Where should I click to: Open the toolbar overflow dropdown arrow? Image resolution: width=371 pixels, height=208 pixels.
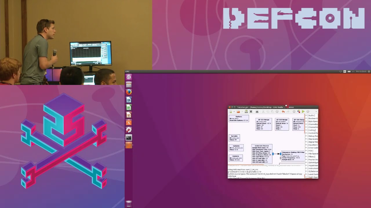(316, 112)
